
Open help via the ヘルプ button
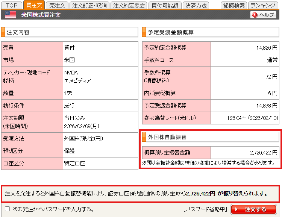[264, 15]
